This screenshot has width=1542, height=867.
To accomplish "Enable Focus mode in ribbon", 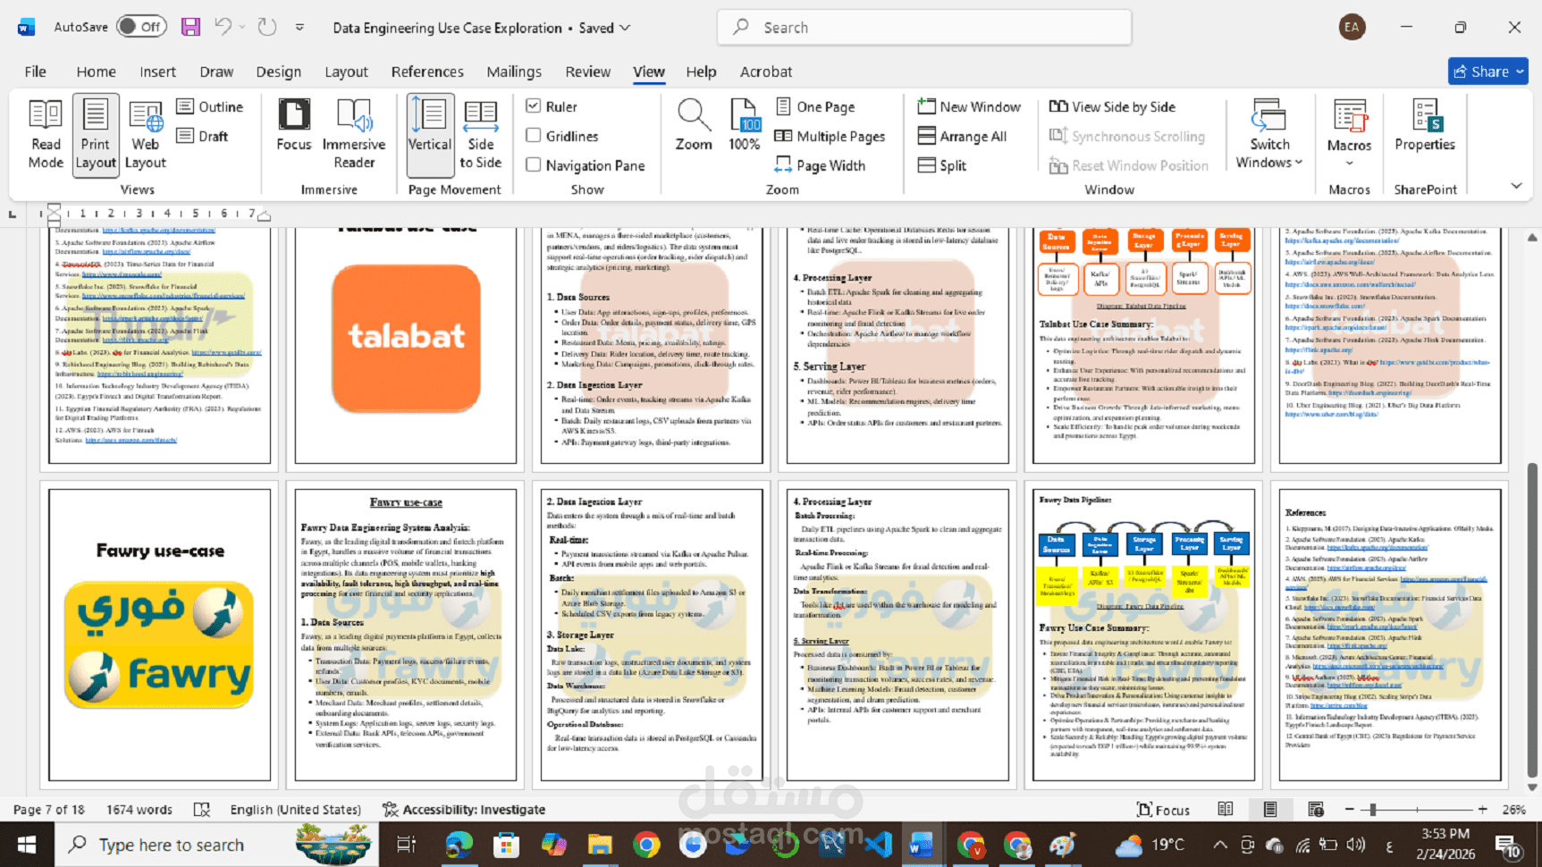I will click(294, 126).
